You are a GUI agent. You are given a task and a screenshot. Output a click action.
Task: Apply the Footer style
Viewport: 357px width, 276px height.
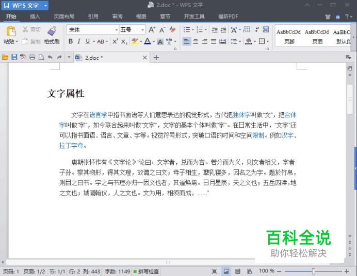coord(289,37)
